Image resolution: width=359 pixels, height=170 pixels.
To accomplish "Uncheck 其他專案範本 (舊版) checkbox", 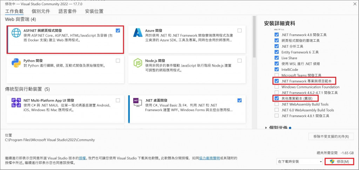I will [x=277, y=98].
